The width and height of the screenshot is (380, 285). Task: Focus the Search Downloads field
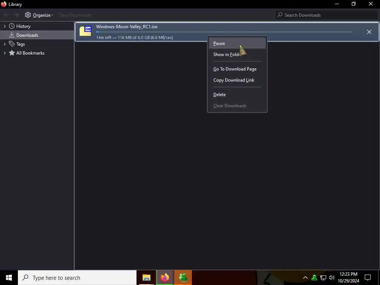[x=327, y=15]
